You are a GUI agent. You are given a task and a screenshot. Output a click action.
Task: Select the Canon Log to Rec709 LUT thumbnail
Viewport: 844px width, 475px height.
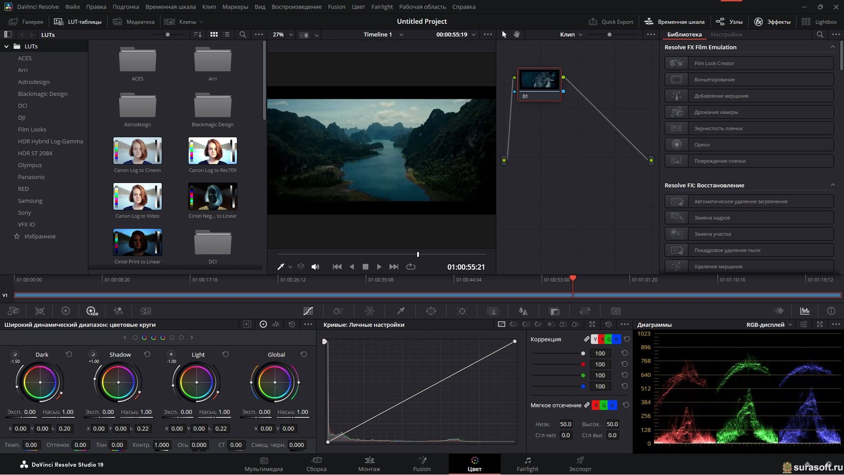213,150
